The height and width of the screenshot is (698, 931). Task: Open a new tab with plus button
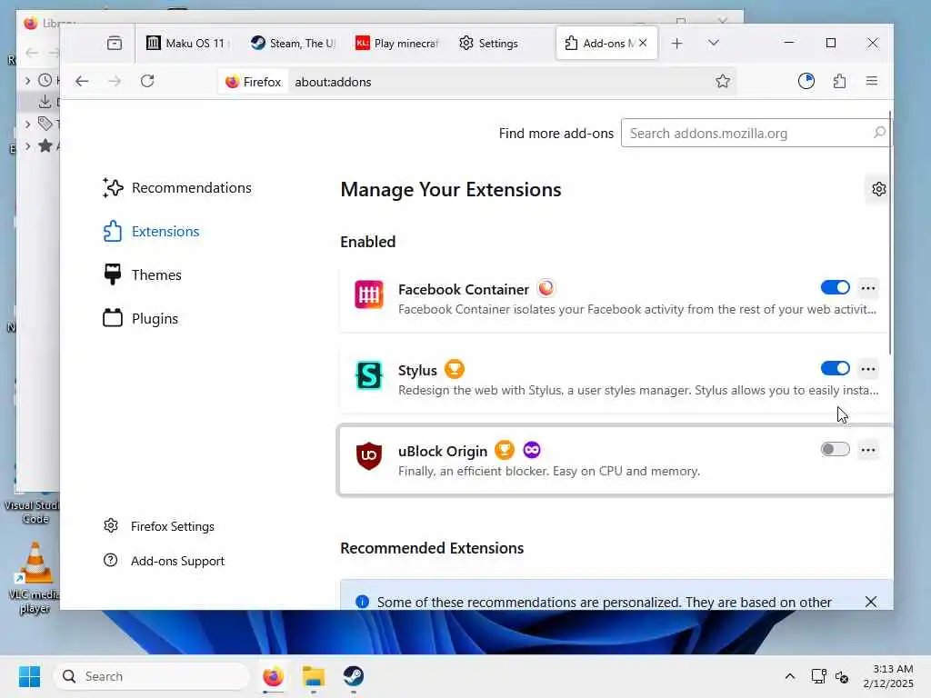pos(676,44)
